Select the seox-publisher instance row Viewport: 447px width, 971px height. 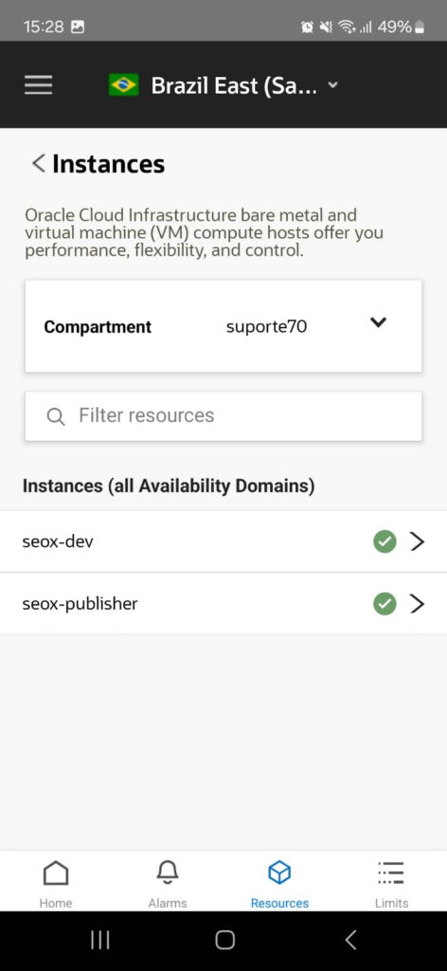pyautogui.click(x=223, y=604)
